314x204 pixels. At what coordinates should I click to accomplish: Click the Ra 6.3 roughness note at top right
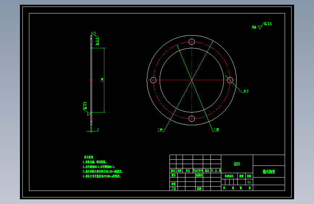268,24
